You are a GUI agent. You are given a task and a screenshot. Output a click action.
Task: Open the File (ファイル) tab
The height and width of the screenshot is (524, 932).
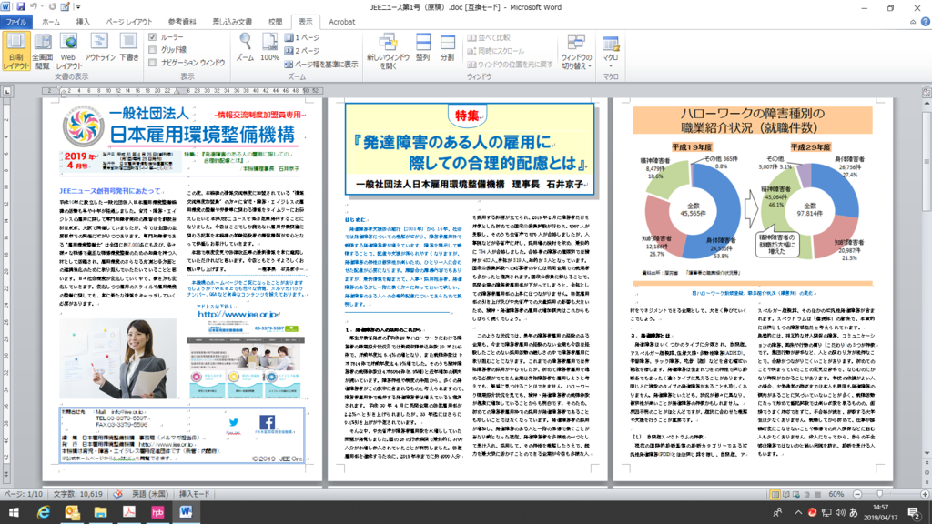(x=16, y=22)
